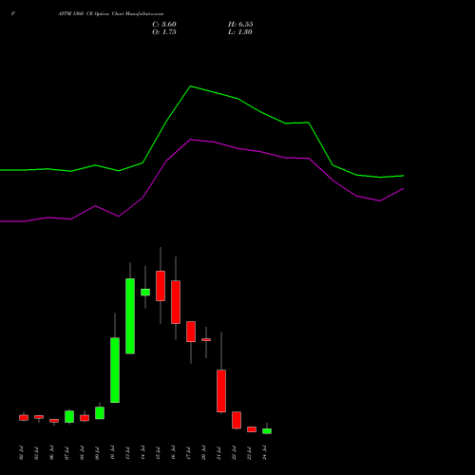
Task: Click the last green candle at the right end
Action: 267,431
